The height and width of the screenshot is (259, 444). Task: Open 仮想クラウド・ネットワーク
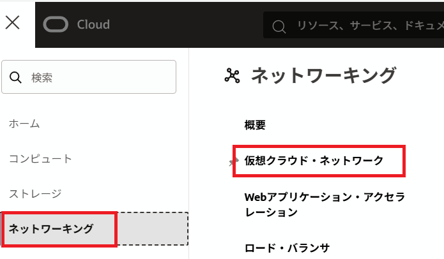click(x=314, y=160)
